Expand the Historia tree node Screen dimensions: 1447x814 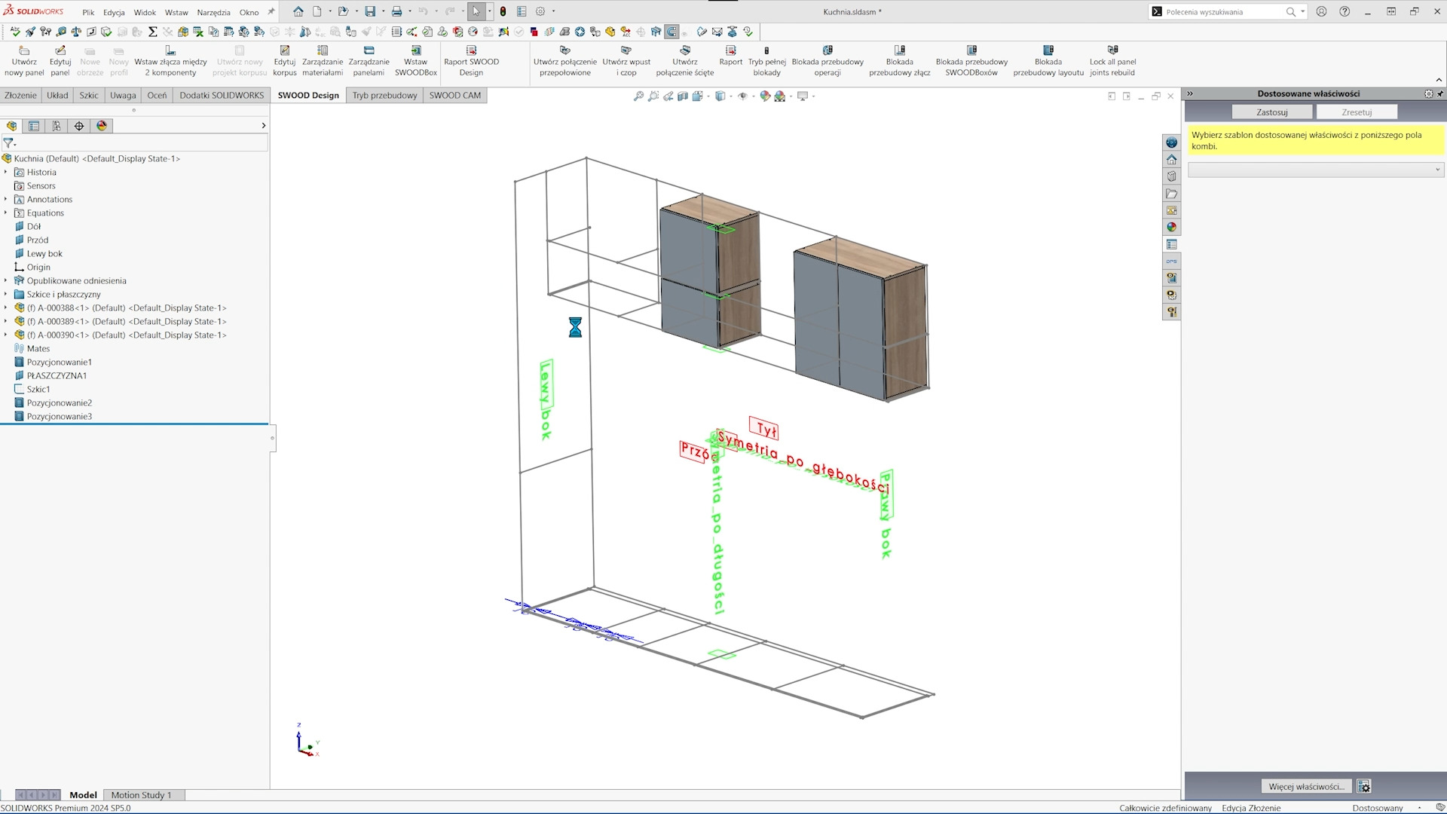[5, 172]
